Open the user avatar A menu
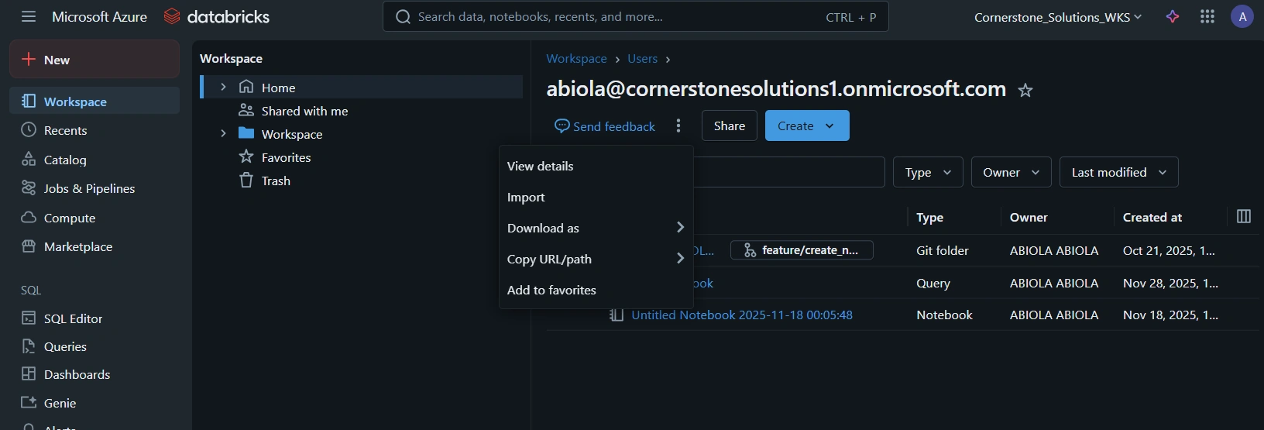1264x430 pixels. point(1242,16)
